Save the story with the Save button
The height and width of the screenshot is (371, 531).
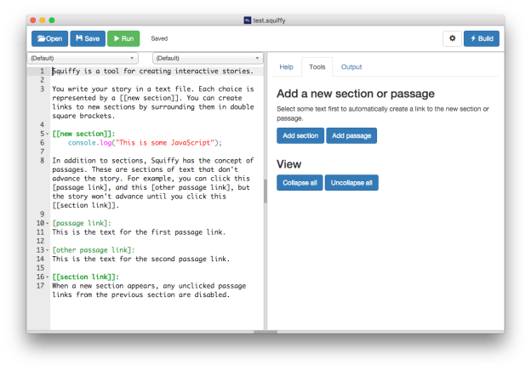(x=88, y=38)
